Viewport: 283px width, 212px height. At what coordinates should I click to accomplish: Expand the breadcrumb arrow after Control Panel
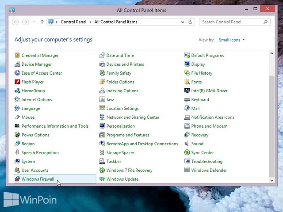[x=90, y=22]
